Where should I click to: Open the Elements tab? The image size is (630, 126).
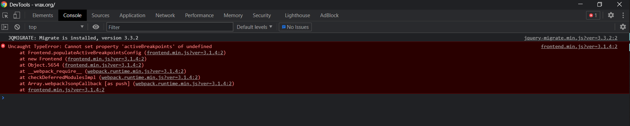pyautogui.click(x=43, y=15)
